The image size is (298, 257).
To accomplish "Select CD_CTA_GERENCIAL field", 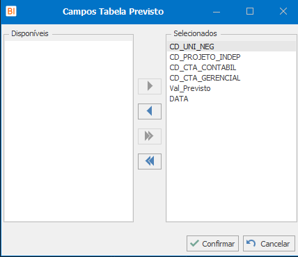I will [231, 78].
